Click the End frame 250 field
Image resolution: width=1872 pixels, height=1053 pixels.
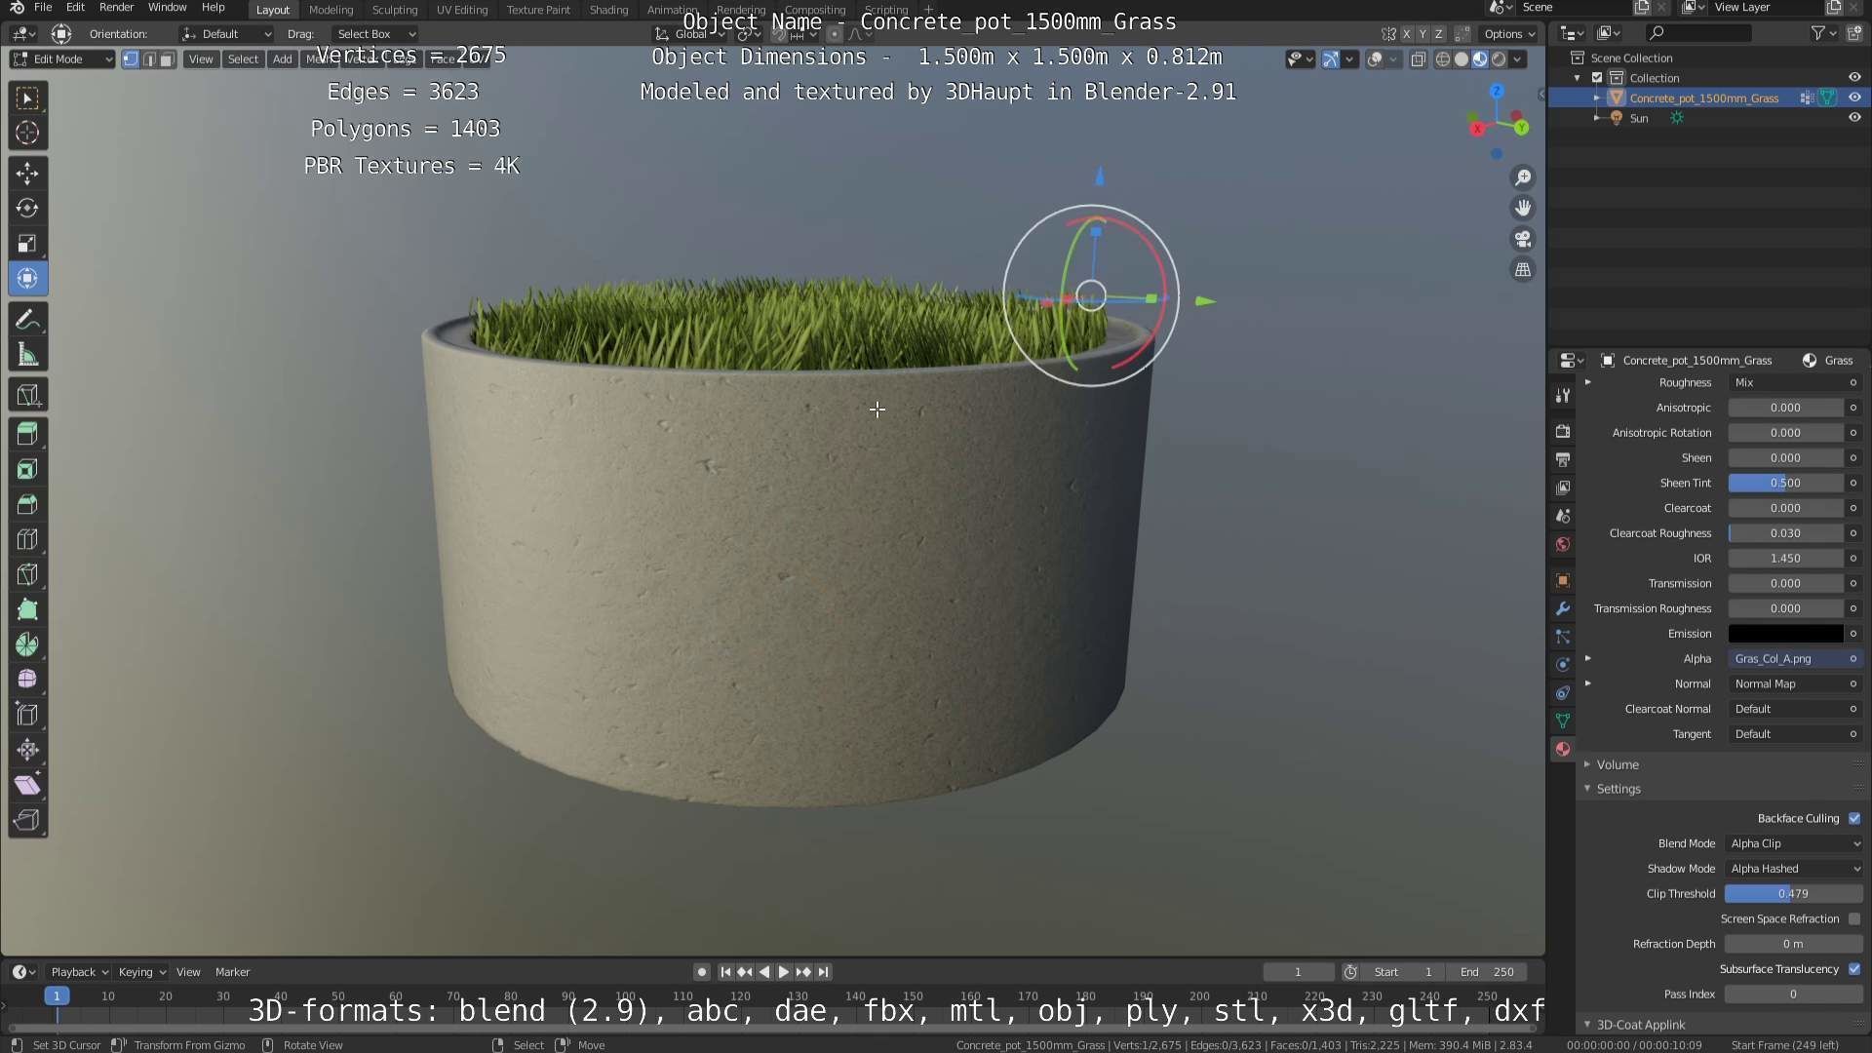coord(1486,972)
